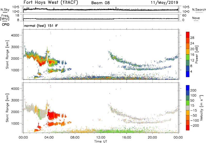This screenshot has width=206, height=143.
Task: Click the '200' tick on the Velocity scale
Action: point(193,90)
